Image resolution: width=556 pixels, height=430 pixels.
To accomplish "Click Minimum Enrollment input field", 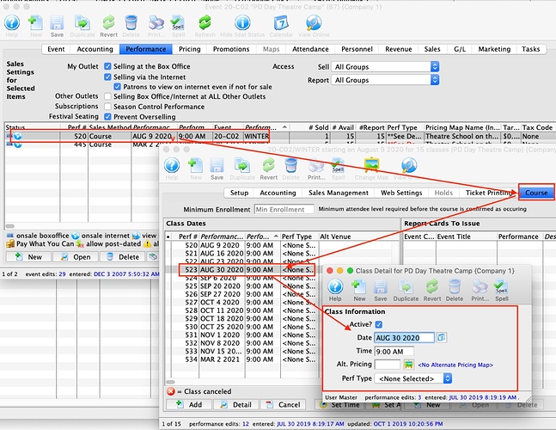I will click(284, 209).
